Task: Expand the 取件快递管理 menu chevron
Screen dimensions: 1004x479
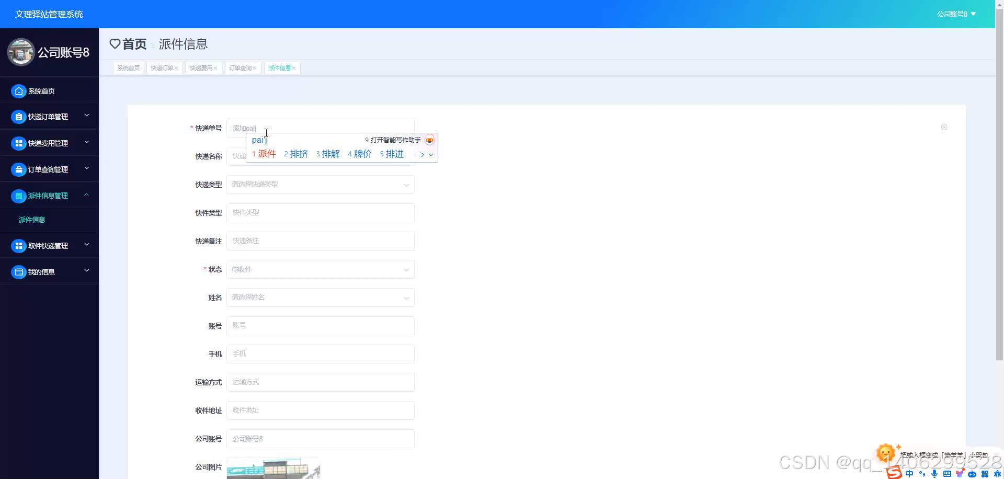Action: click(x=87, y=245)
